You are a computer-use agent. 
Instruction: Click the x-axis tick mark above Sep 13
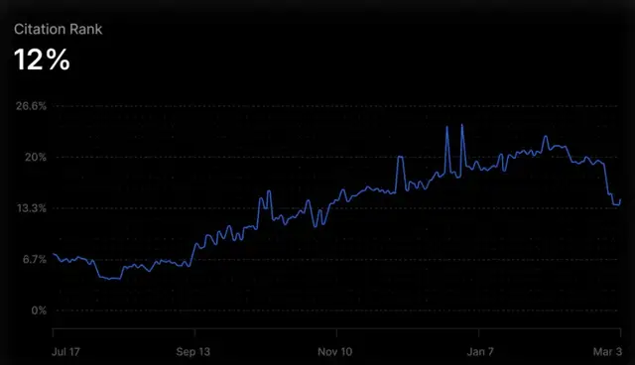[194, 332]
